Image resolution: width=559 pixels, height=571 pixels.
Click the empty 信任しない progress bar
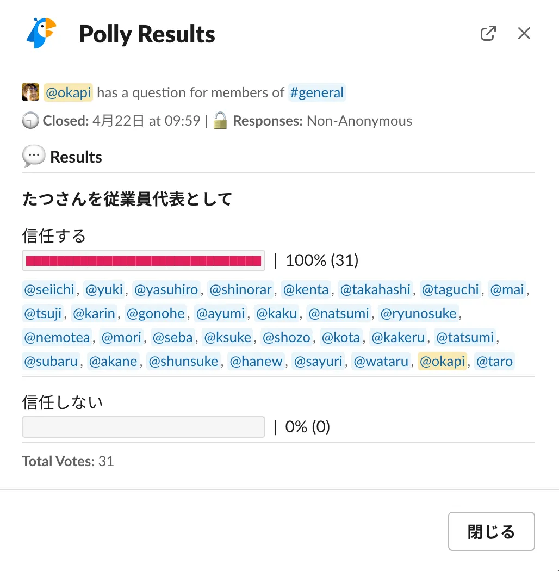tap(144, 427)
